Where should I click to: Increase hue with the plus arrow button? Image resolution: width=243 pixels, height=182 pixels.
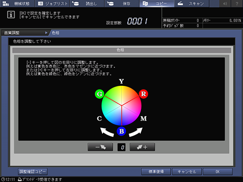[x=142, y=147]
